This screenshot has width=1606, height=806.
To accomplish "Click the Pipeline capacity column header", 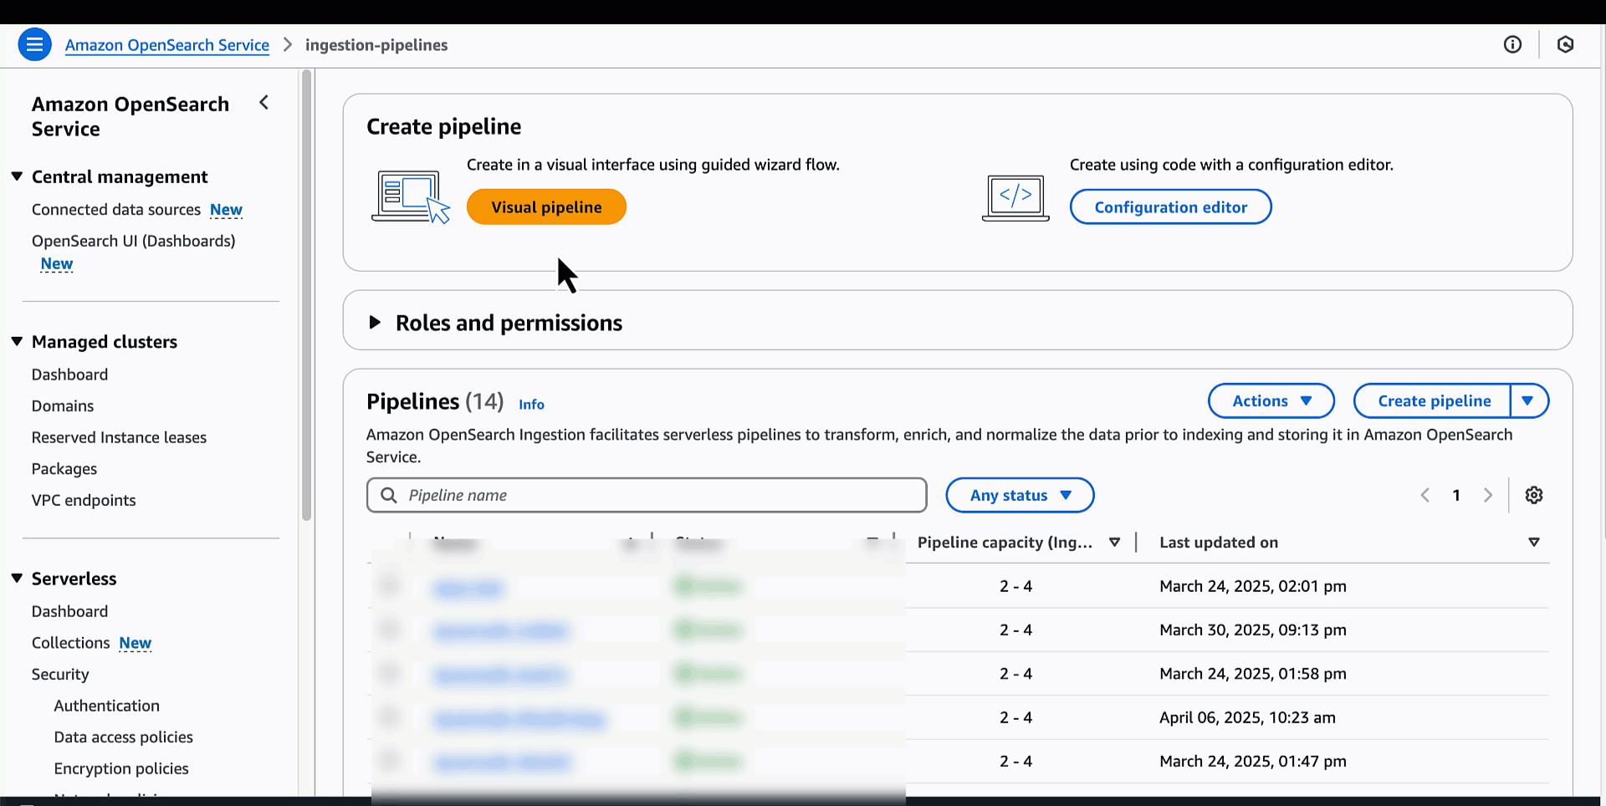I will (x=1005, y=542).
